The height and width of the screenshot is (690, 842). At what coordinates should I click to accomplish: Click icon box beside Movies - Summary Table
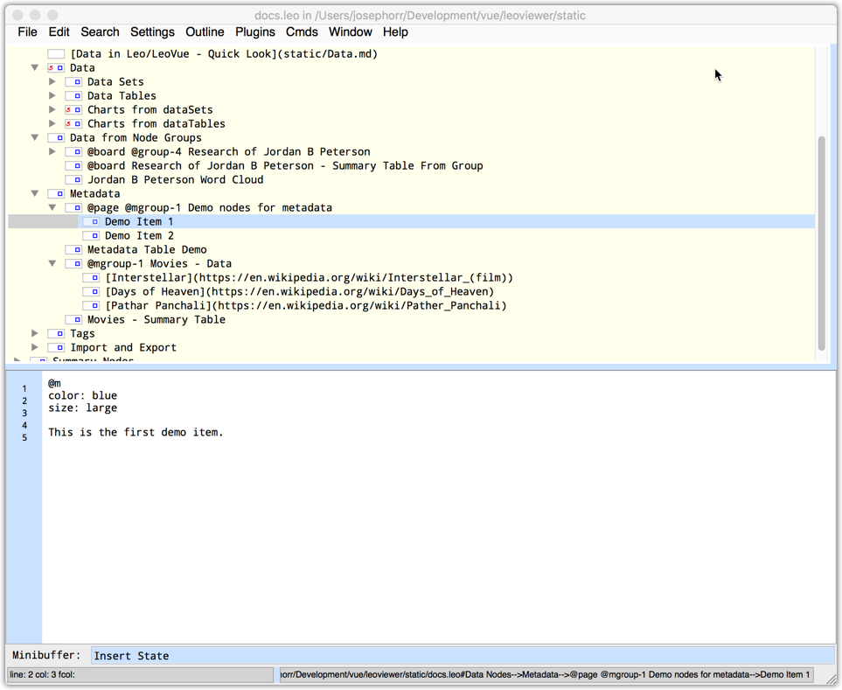73,319
